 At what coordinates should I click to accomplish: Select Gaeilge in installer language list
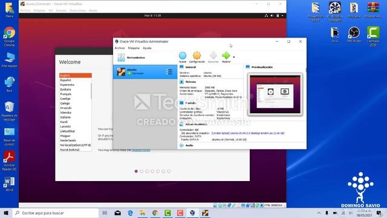pos(75,99)
